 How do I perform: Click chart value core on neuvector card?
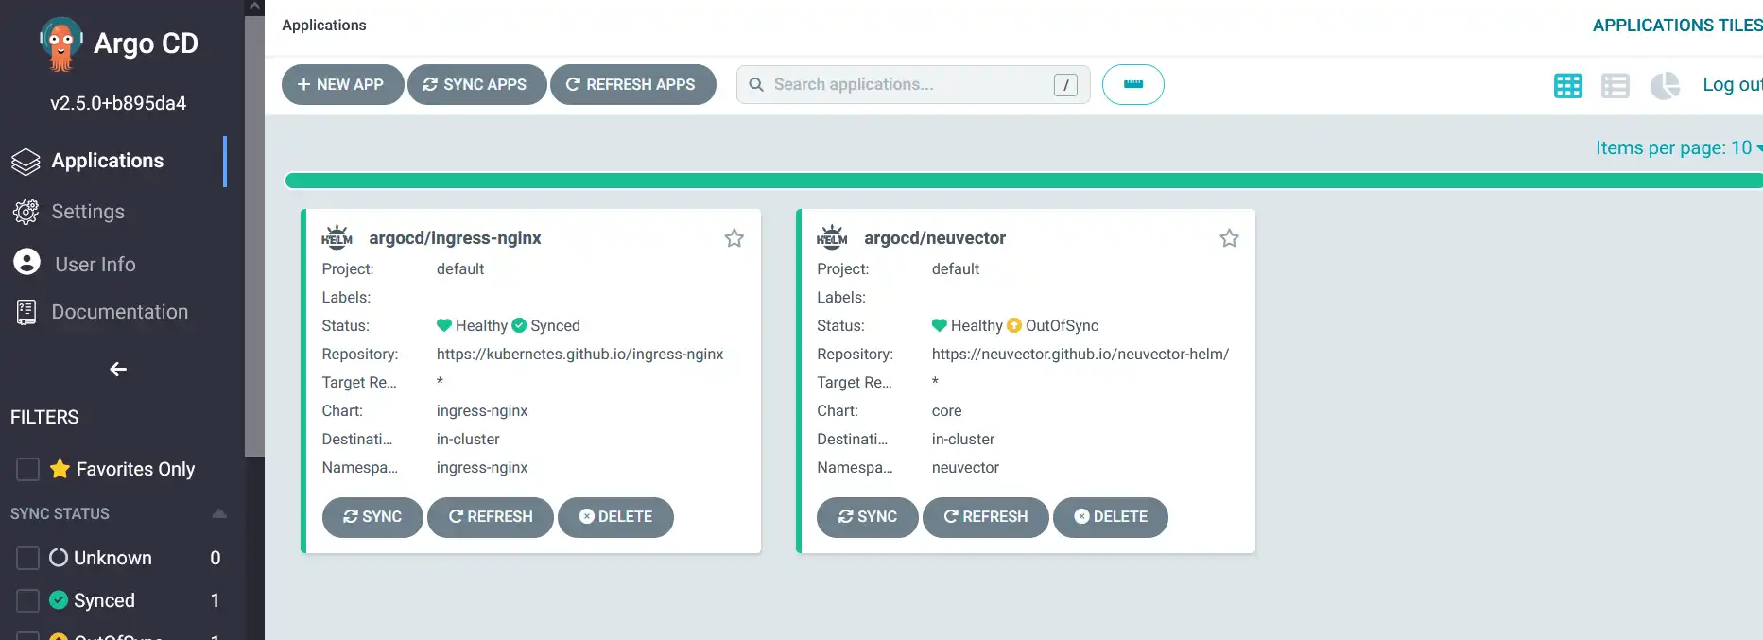click(946, 410)
